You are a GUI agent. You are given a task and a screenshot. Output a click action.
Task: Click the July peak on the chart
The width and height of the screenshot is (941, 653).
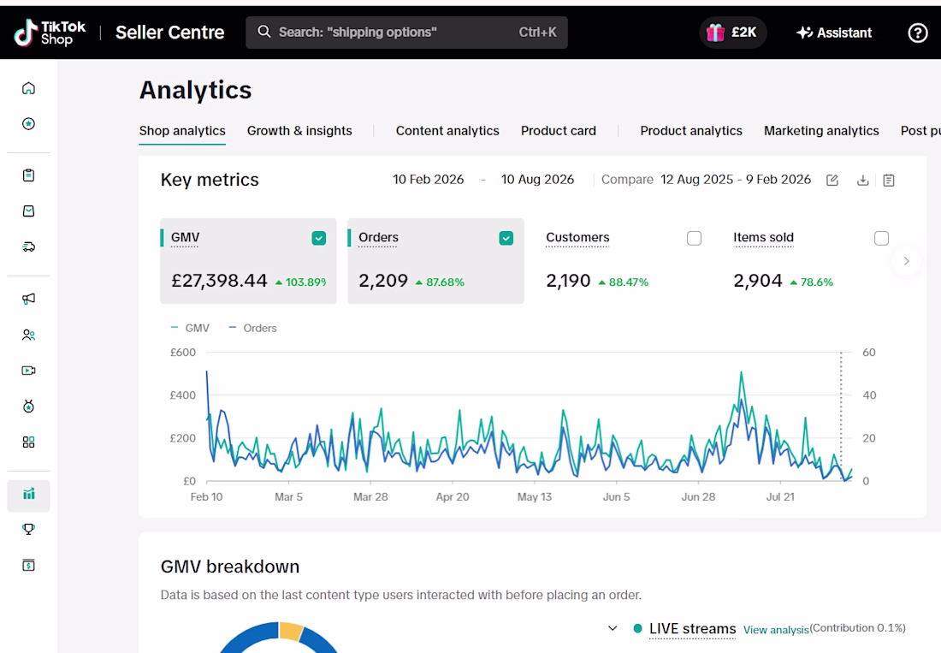[742, 374]
